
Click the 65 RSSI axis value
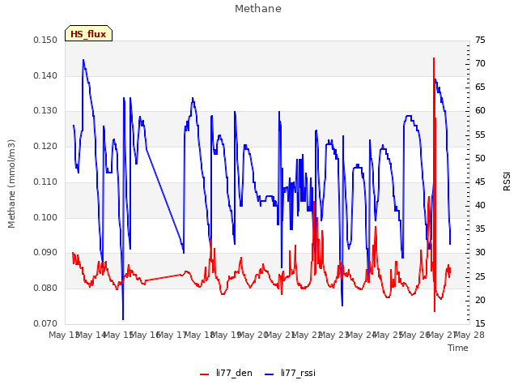tap(480, 88)
